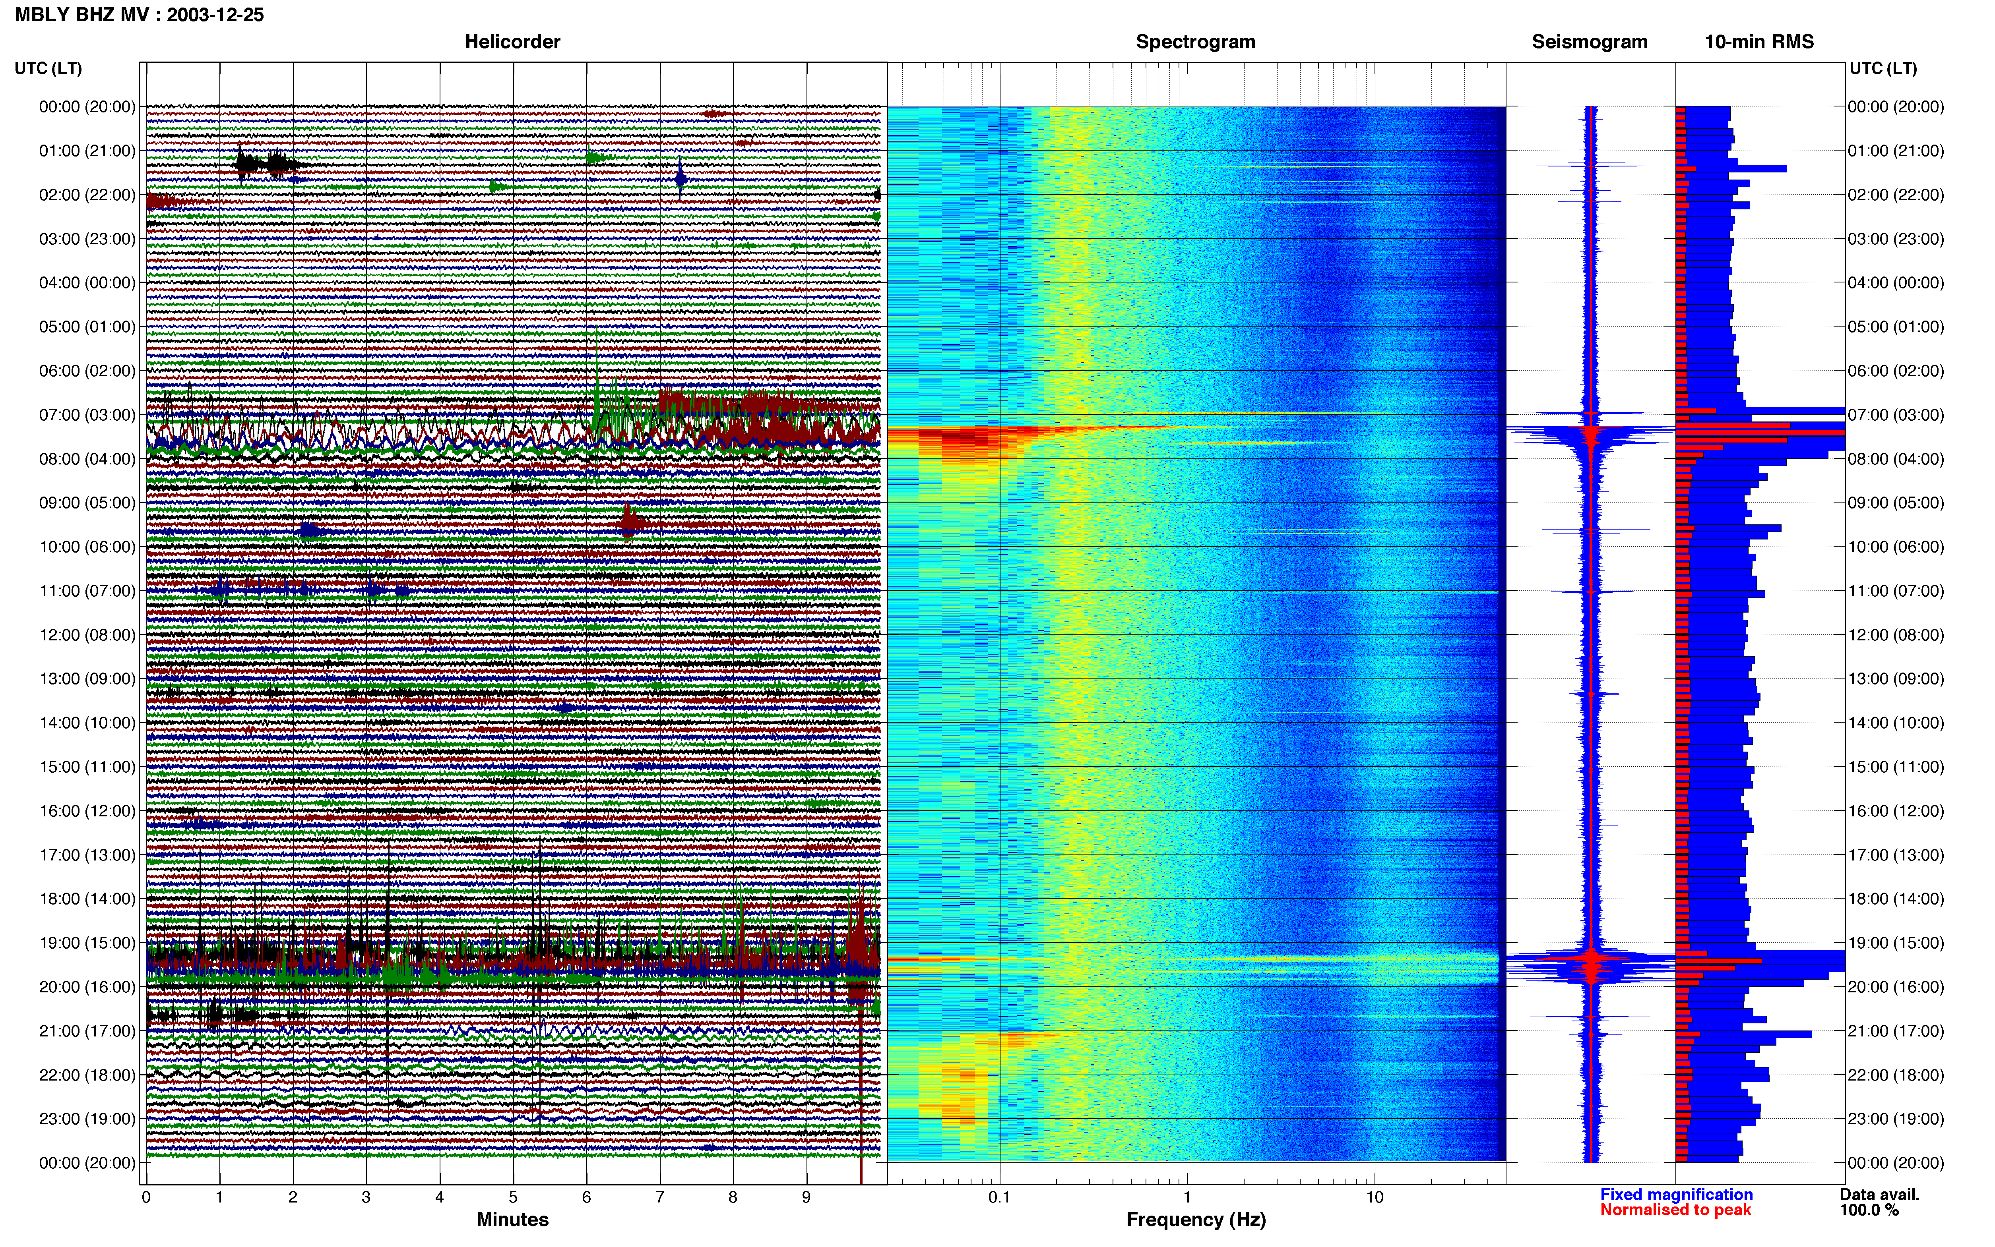Click the '100.0 %' data availability value

click(1869, 1210)
